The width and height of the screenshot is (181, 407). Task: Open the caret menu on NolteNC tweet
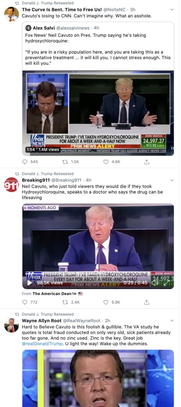[172, 9]
